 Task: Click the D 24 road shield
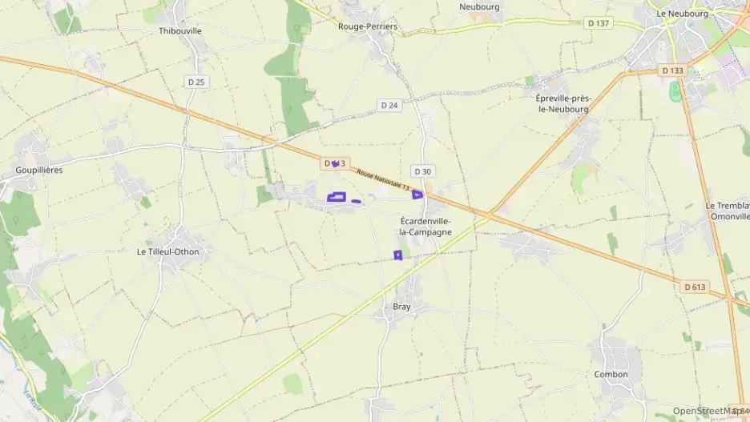389,105
